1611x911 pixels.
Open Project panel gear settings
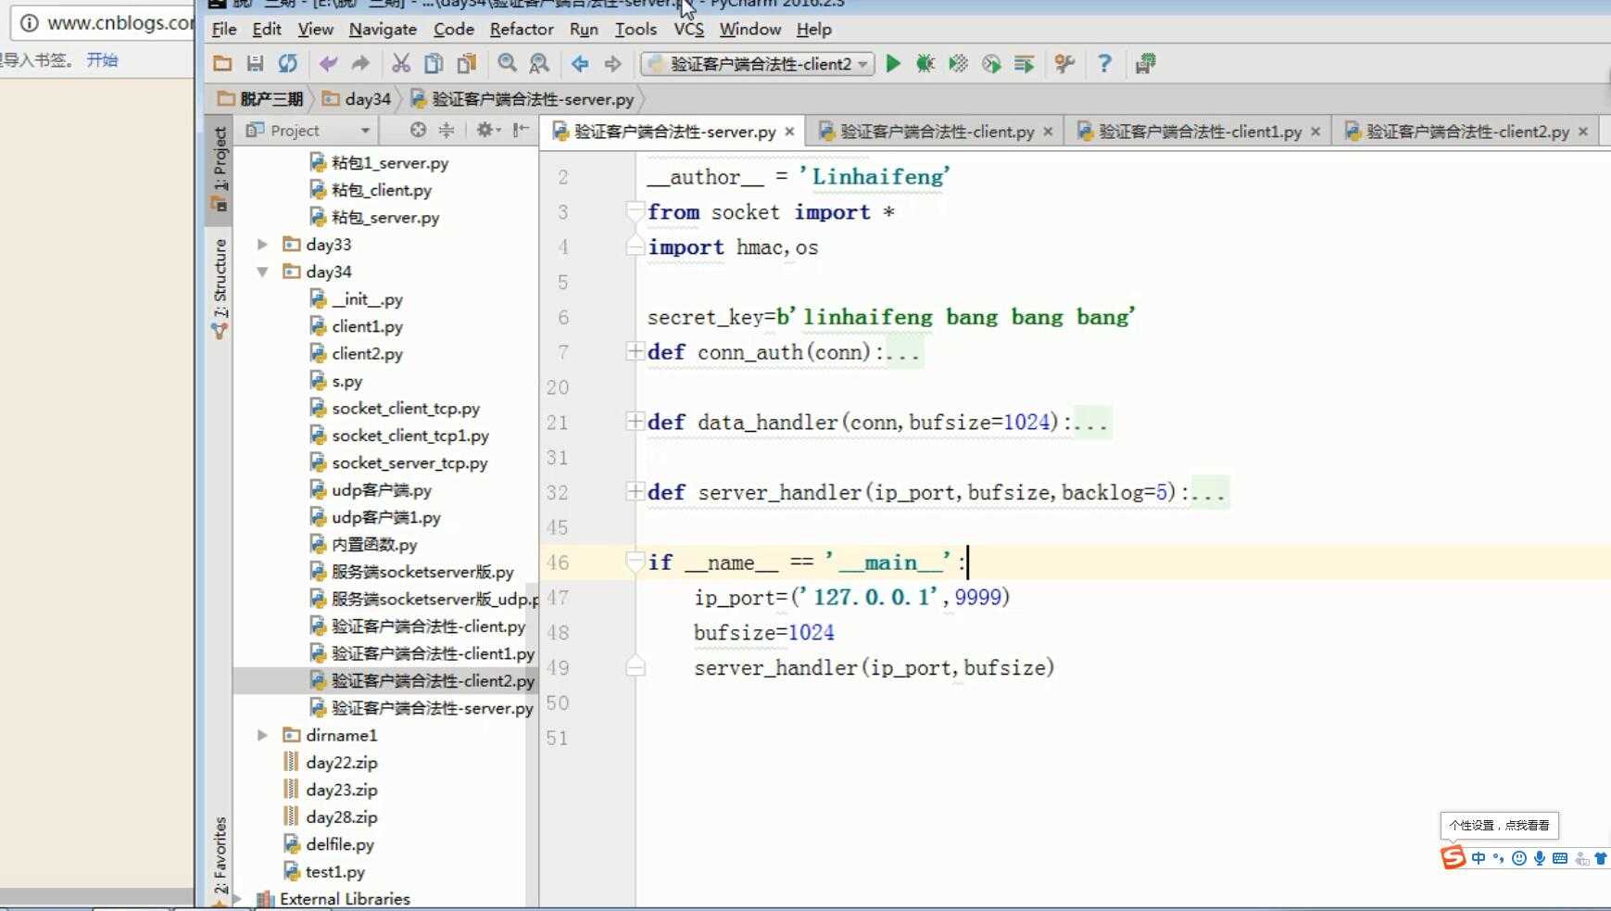487,131
